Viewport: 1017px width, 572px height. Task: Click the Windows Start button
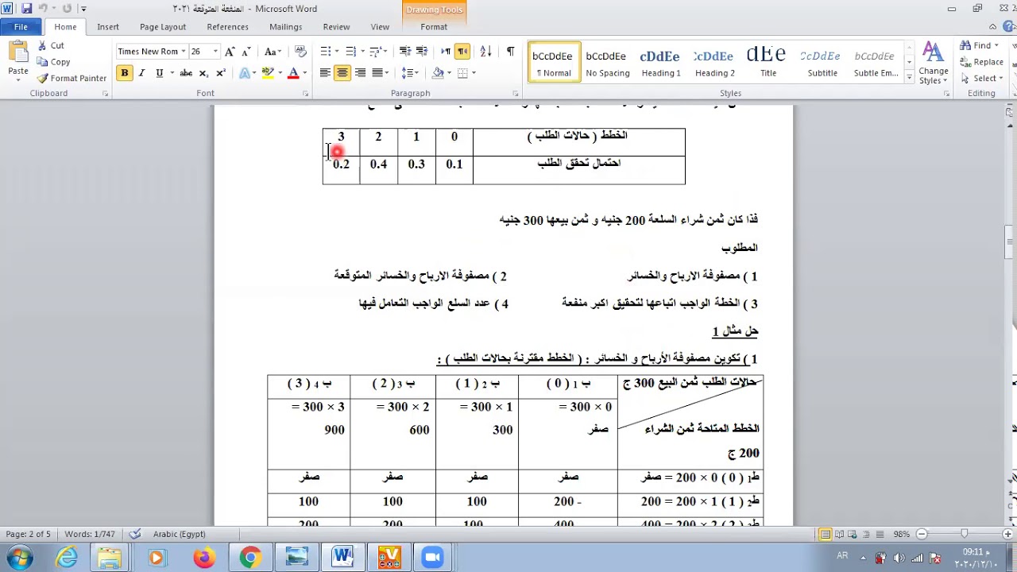pyautogui.click(x=21, y=558)
